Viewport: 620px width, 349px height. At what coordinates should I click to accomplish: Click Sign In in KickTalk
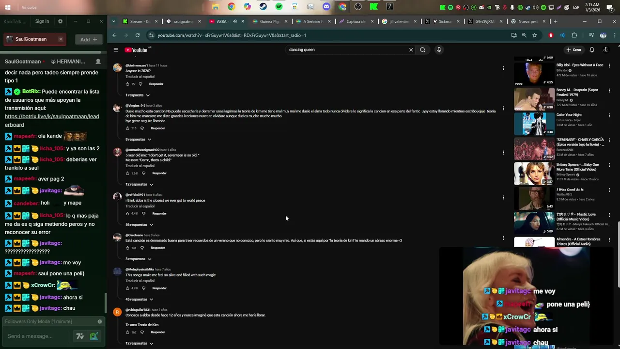(42, 21)
